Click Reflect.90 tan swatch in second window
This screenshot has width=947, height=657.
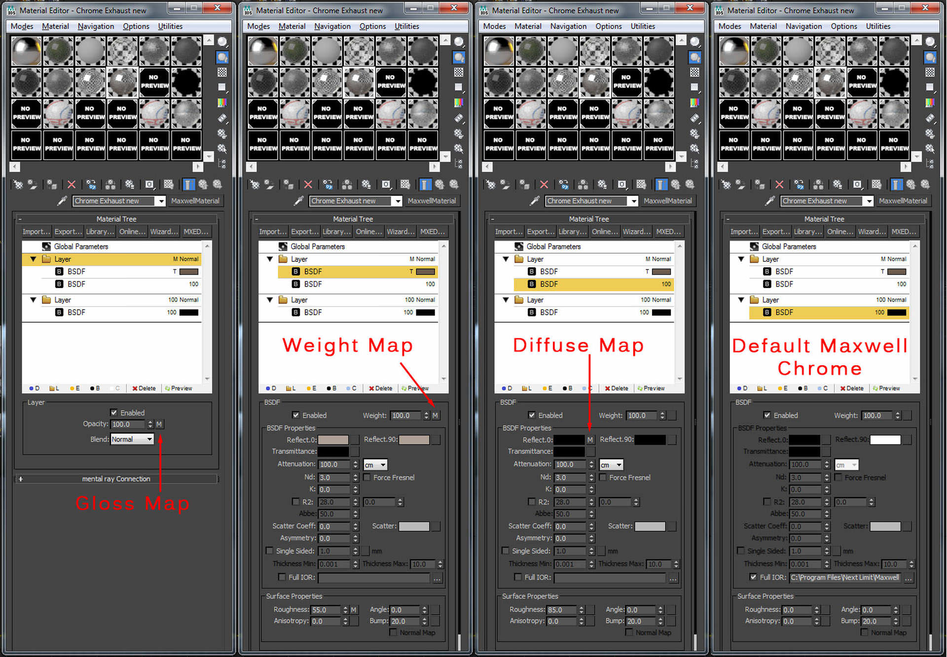tap(414, 440)
